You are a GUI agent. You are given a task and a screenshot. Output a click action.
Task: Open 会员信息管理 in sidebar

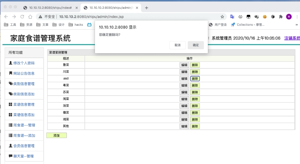coord(24,146)
